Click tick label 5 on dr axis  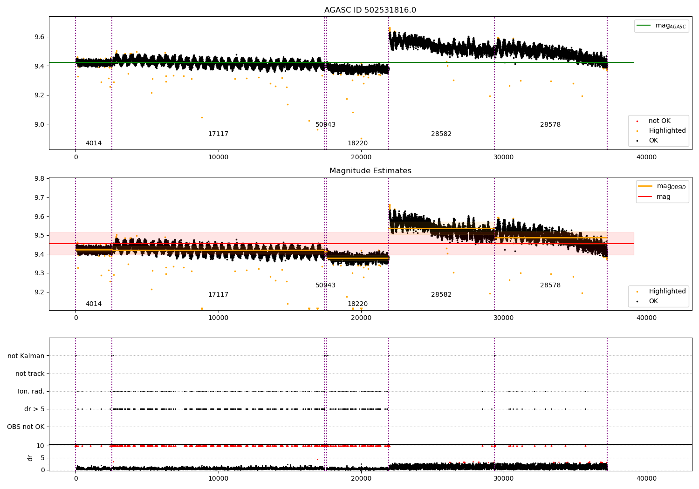click(x=43, y=458)
